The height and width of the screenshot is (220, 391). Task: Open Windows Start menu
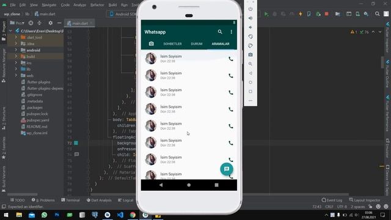click(x=5, y=215)
